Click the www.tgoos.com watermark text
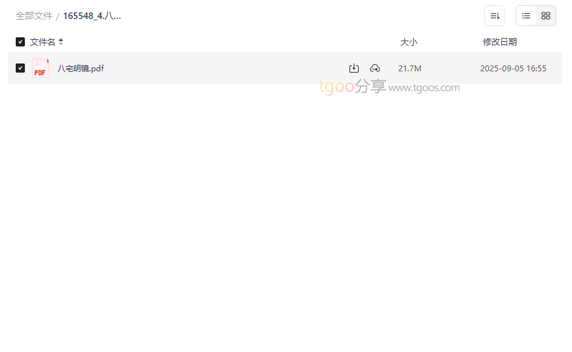Image resolution: width=572 pixels, height=352 pixels. (x=424, y=88)
